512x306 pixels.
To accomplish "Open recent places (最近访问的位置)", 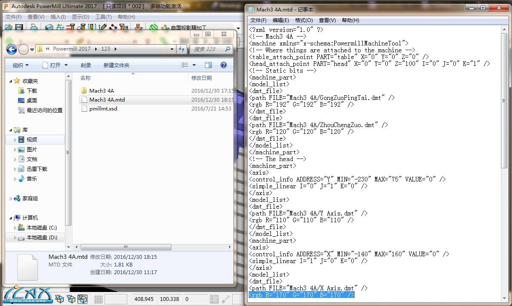I will 40,110.
